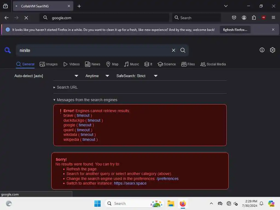Open Firefox Pocket save icon
The image size is (280, 210).
(x=234, y=17)
